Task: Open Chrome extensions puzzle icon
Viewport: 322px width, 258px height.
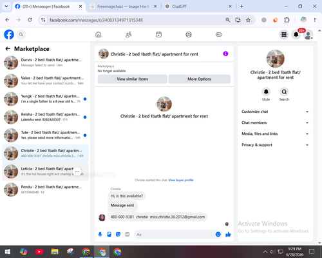Action: [x=287, y=20]
